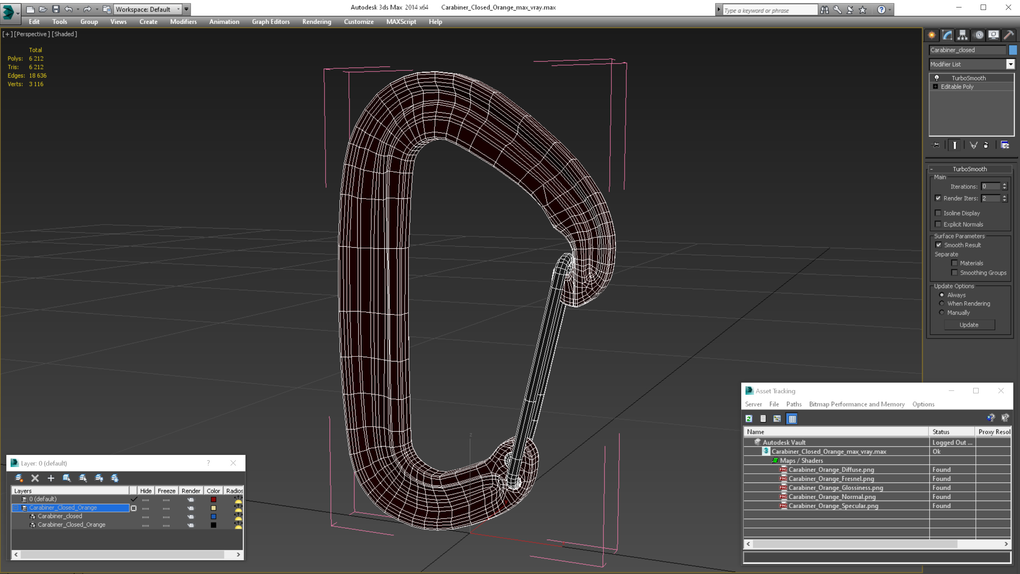Switch Asset Tracking to table view icon
This screenshot has width=1020, height=574.
[x=792, y=418]
